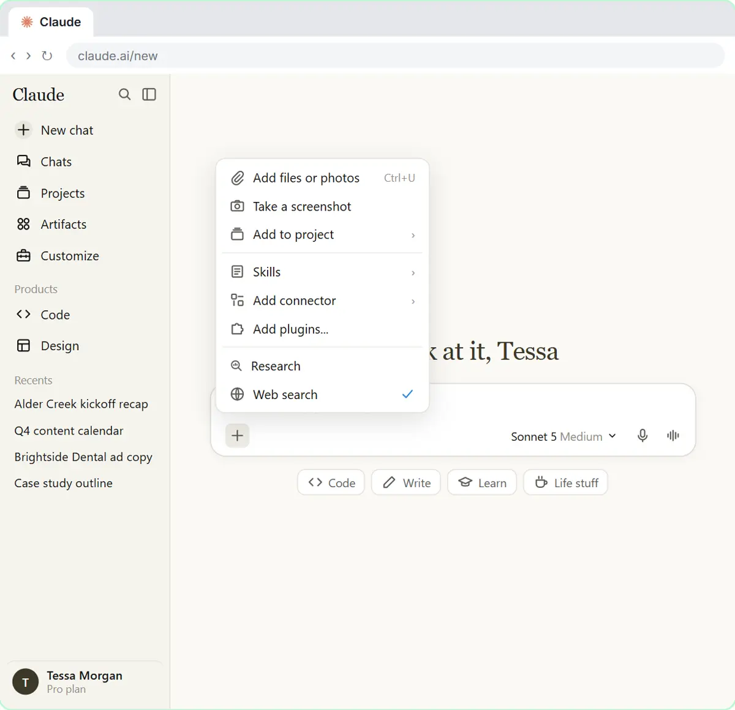Open recent chat Q4 content calendar
The width and height of the screenshot is (735, 710).
click(69, 430)
